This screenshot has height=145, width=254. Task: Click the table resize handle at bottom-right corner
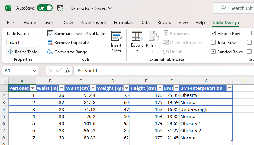[232, 140]
